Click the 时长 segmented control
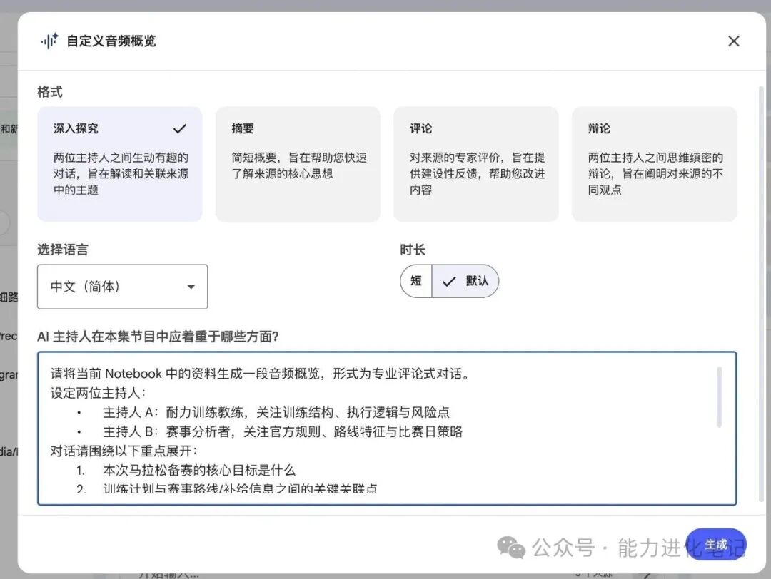This screenshot has height=579, width=771. pos(450,281)
